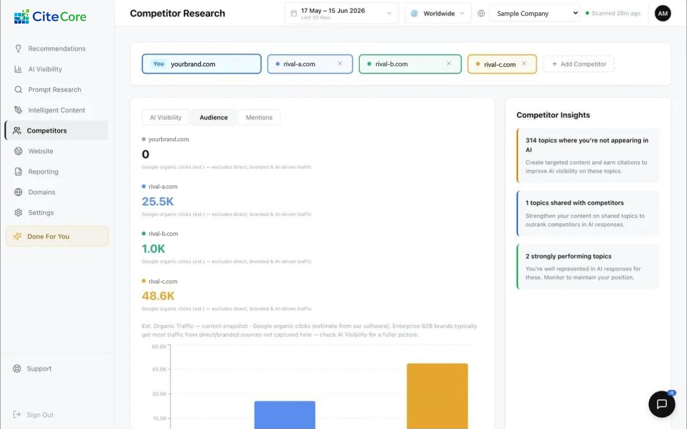Click the Intelligent Content pen icon

[18, 110]
